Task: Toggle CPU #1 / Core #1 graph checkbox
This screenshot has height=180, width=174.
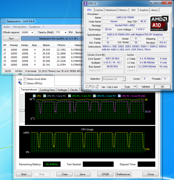Action: click(x=45, y=96)
